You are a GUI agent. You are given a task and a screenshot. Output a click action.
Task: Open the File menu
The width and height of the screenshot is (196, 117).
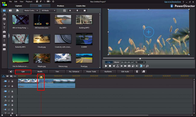[10, 2]
